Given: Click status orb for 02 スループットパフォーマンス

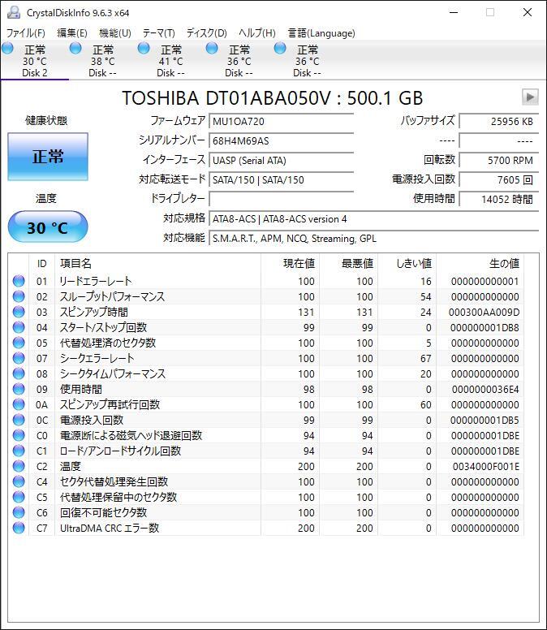Looking at the screenshot, I should click(19, 296).
